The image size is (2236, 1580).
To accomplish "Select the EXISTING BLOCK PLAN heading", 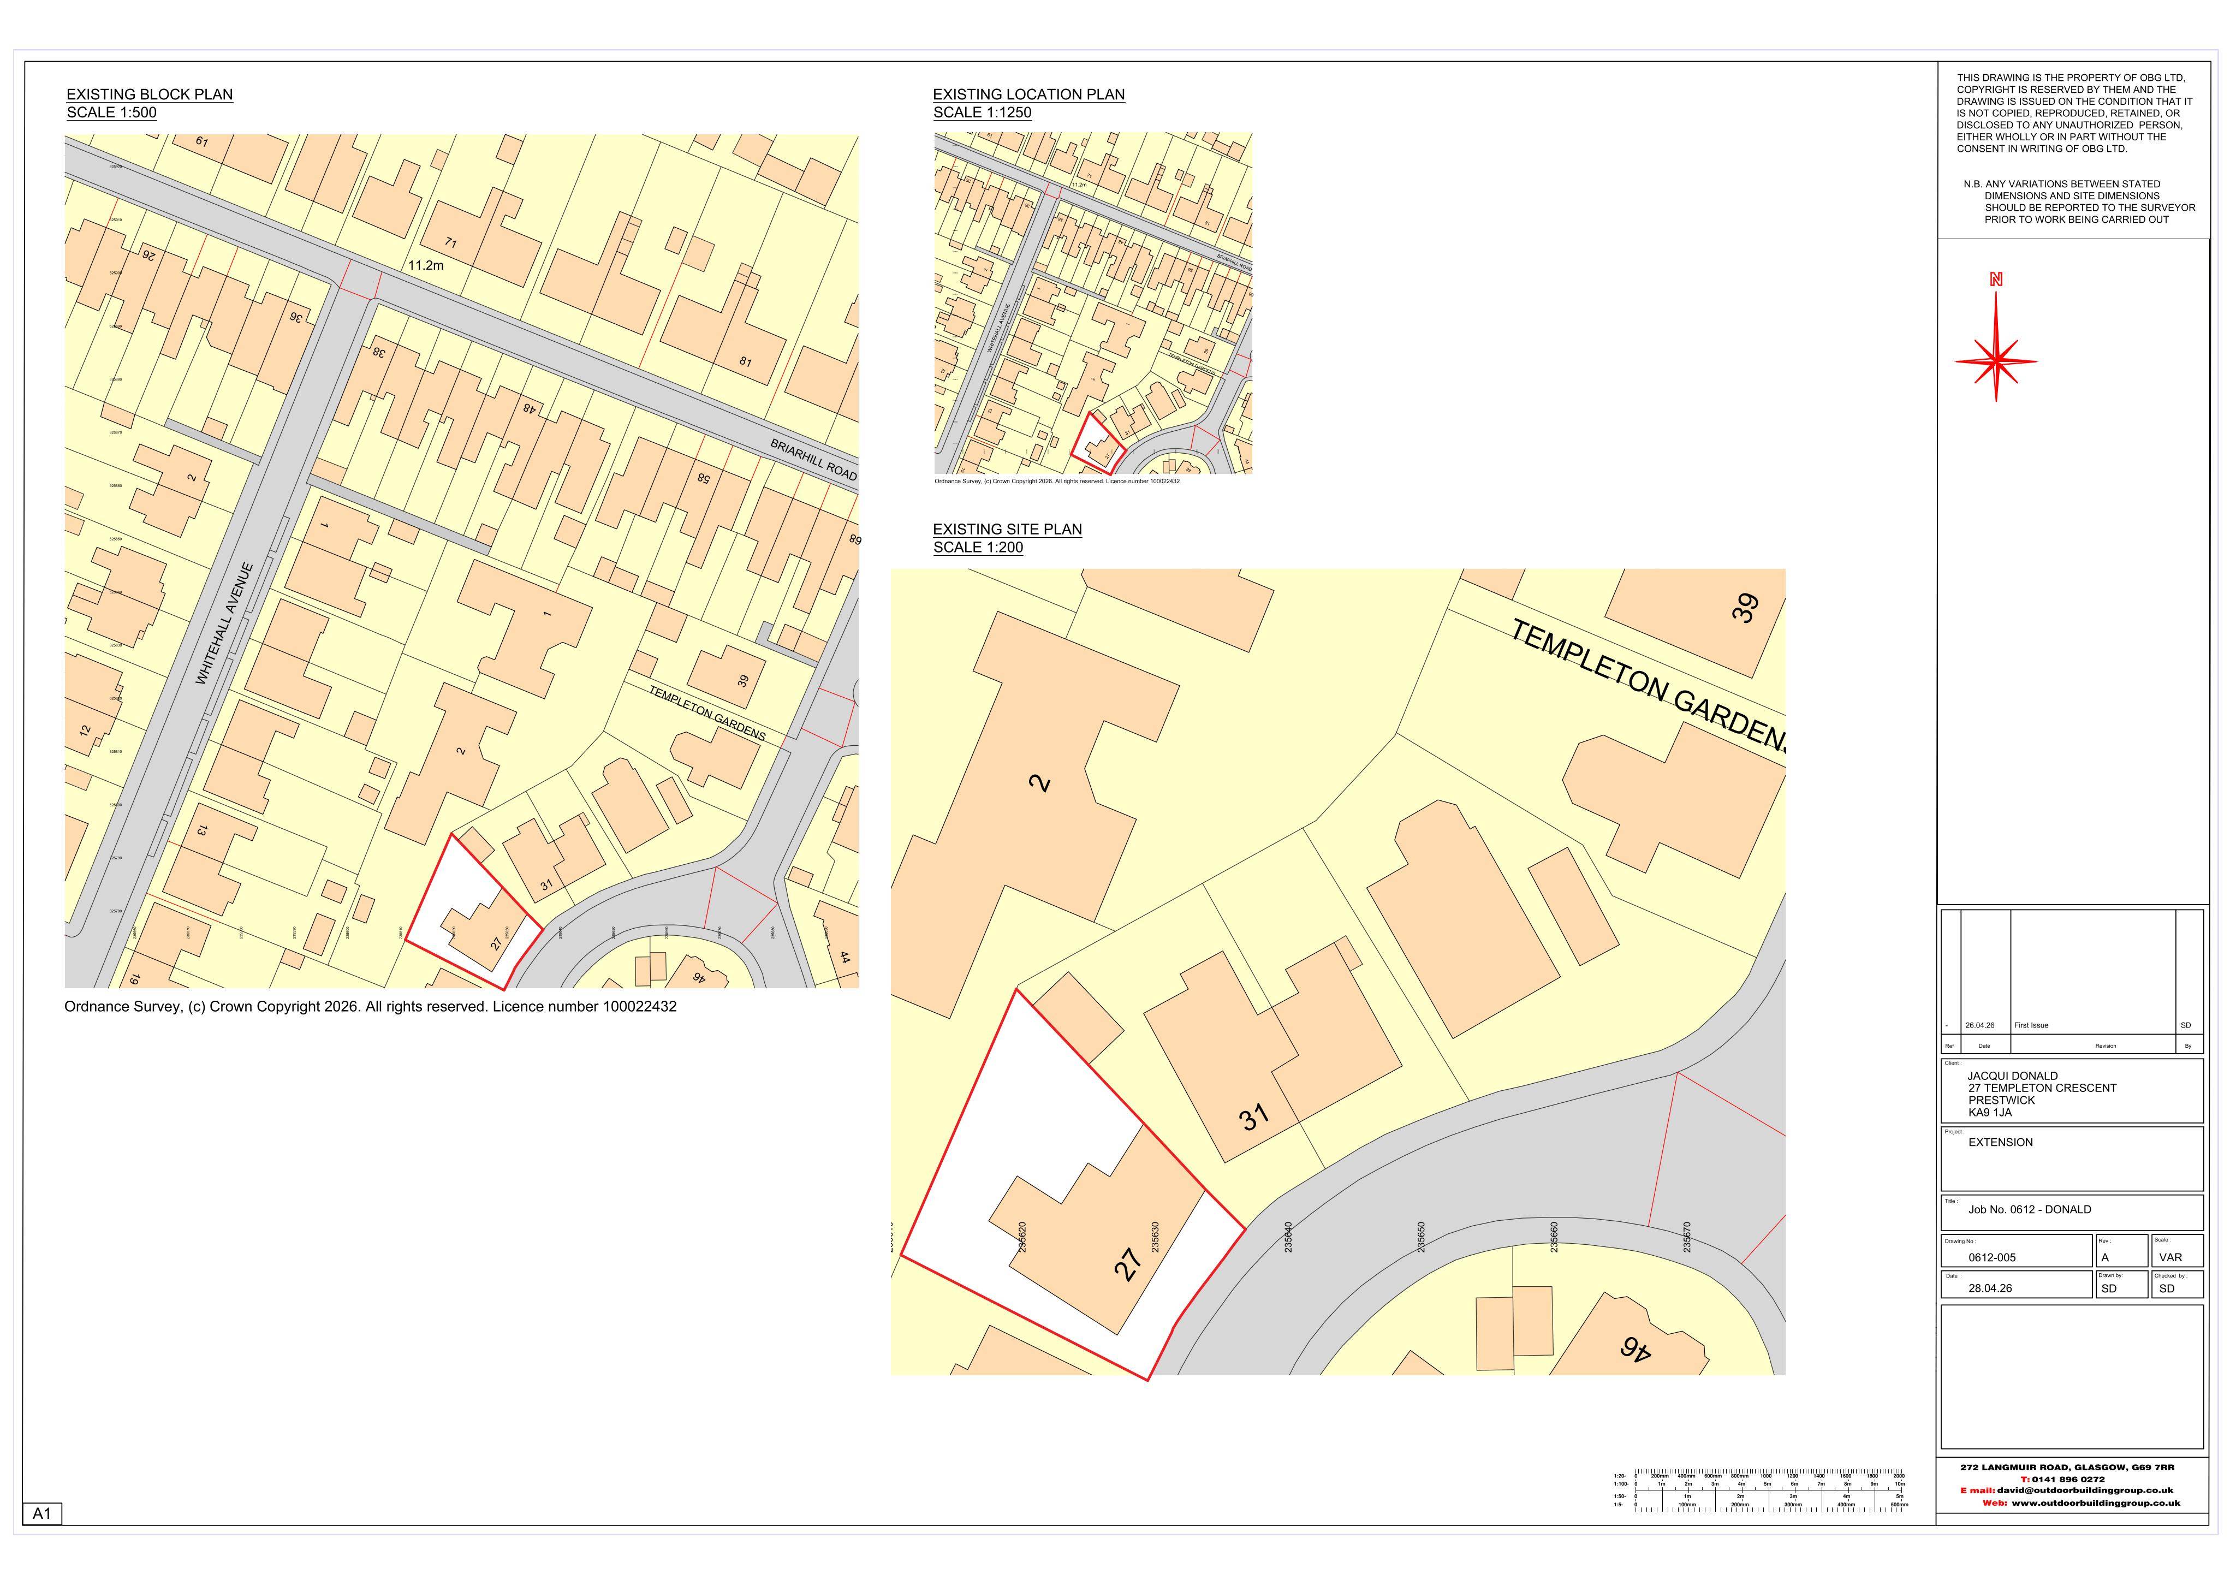I will (x=150, y=94).
